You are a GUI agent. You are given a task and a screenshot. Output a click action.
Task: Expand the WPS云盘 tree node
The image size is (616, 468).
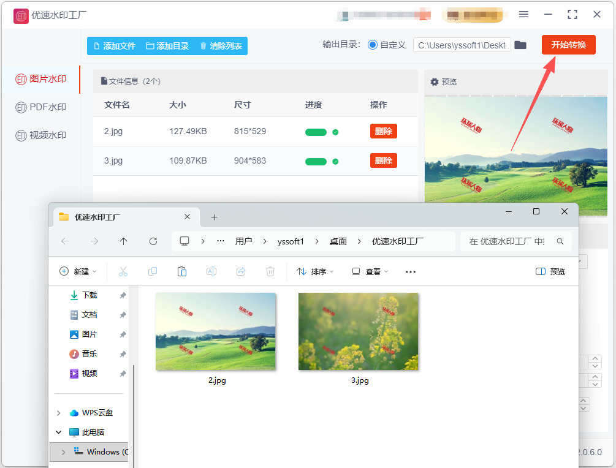[x=59, y=413]
